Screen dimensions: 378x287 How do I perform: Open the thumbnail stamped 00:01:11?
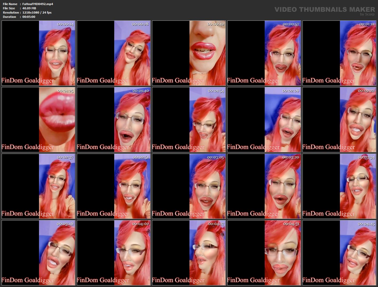point(340,53)
